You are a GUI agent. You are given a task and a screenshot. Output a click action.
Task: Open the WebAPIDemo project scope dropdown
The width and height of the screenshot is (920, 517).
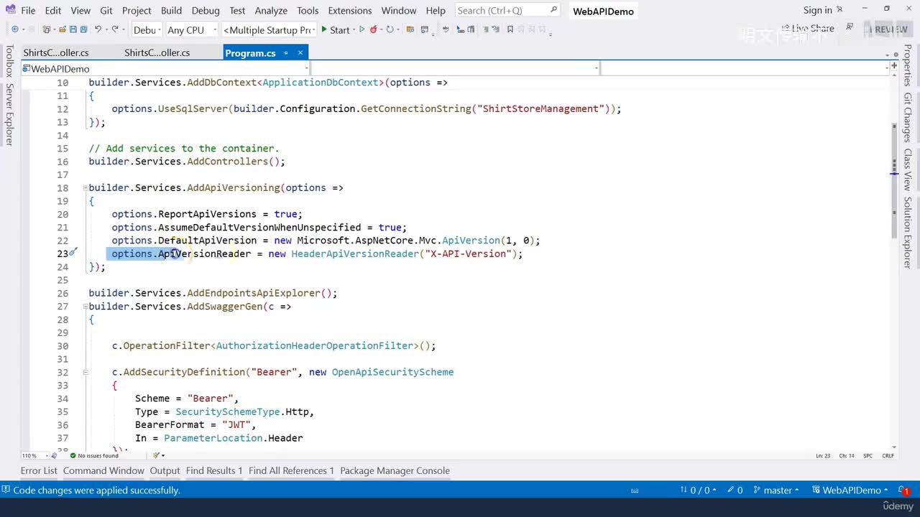click(165, 68)
